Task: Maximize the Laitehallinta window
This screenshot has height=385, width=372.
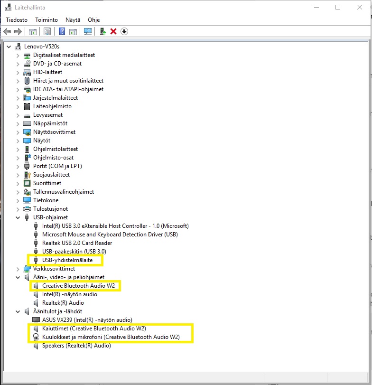Action: (338, 8)
